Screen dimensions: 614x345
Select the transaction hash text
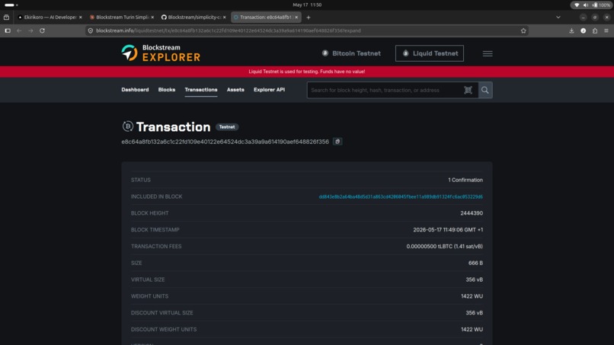(x=225, y=142)
